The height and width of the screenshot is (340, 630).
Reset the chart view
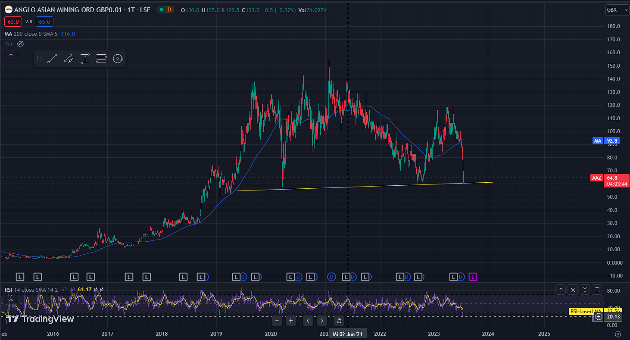click(339, 321)
